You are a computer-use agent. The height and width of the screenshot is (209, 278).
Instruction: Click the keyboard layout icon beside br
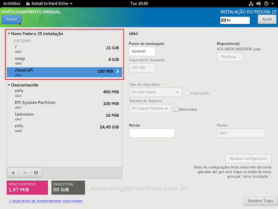tap(224, 20)
